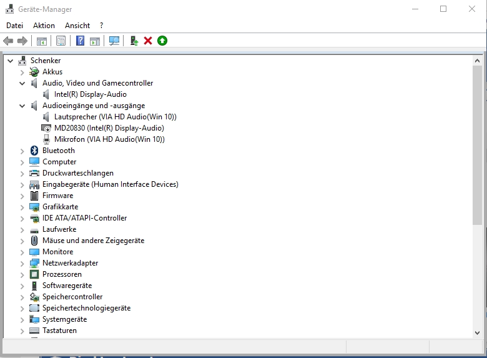Click the Netzwerkadapter icon
Image resolution: width=487 pixels, height=358 pixels.
click(34, 263)
